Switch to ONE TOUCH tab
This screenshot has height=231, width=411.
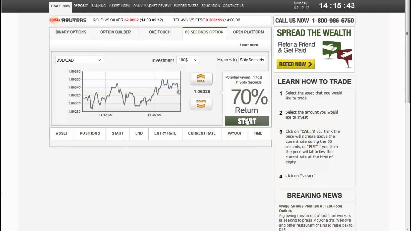pos(160,32)
